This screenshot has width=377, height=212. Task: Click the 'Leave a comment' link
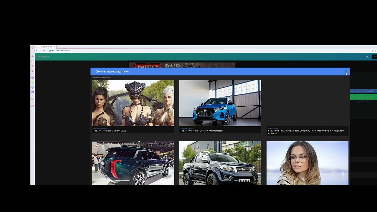[362, 101]
